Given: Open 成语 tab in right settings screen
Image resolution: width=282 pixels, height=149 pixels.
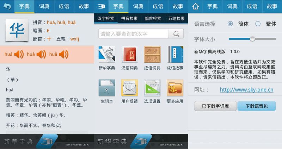Looking at the screenshot, I should click(x=252, y=6).
